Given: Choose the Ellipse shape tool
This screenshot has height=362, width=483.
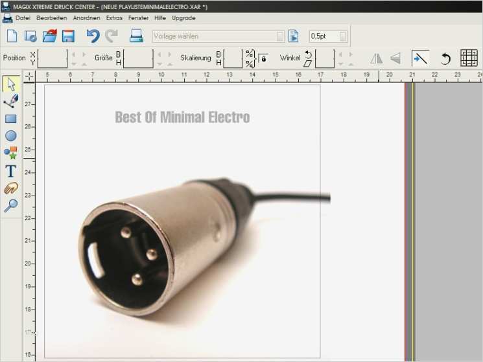Looking at the screenshot, I should click(x=11, y=135).
